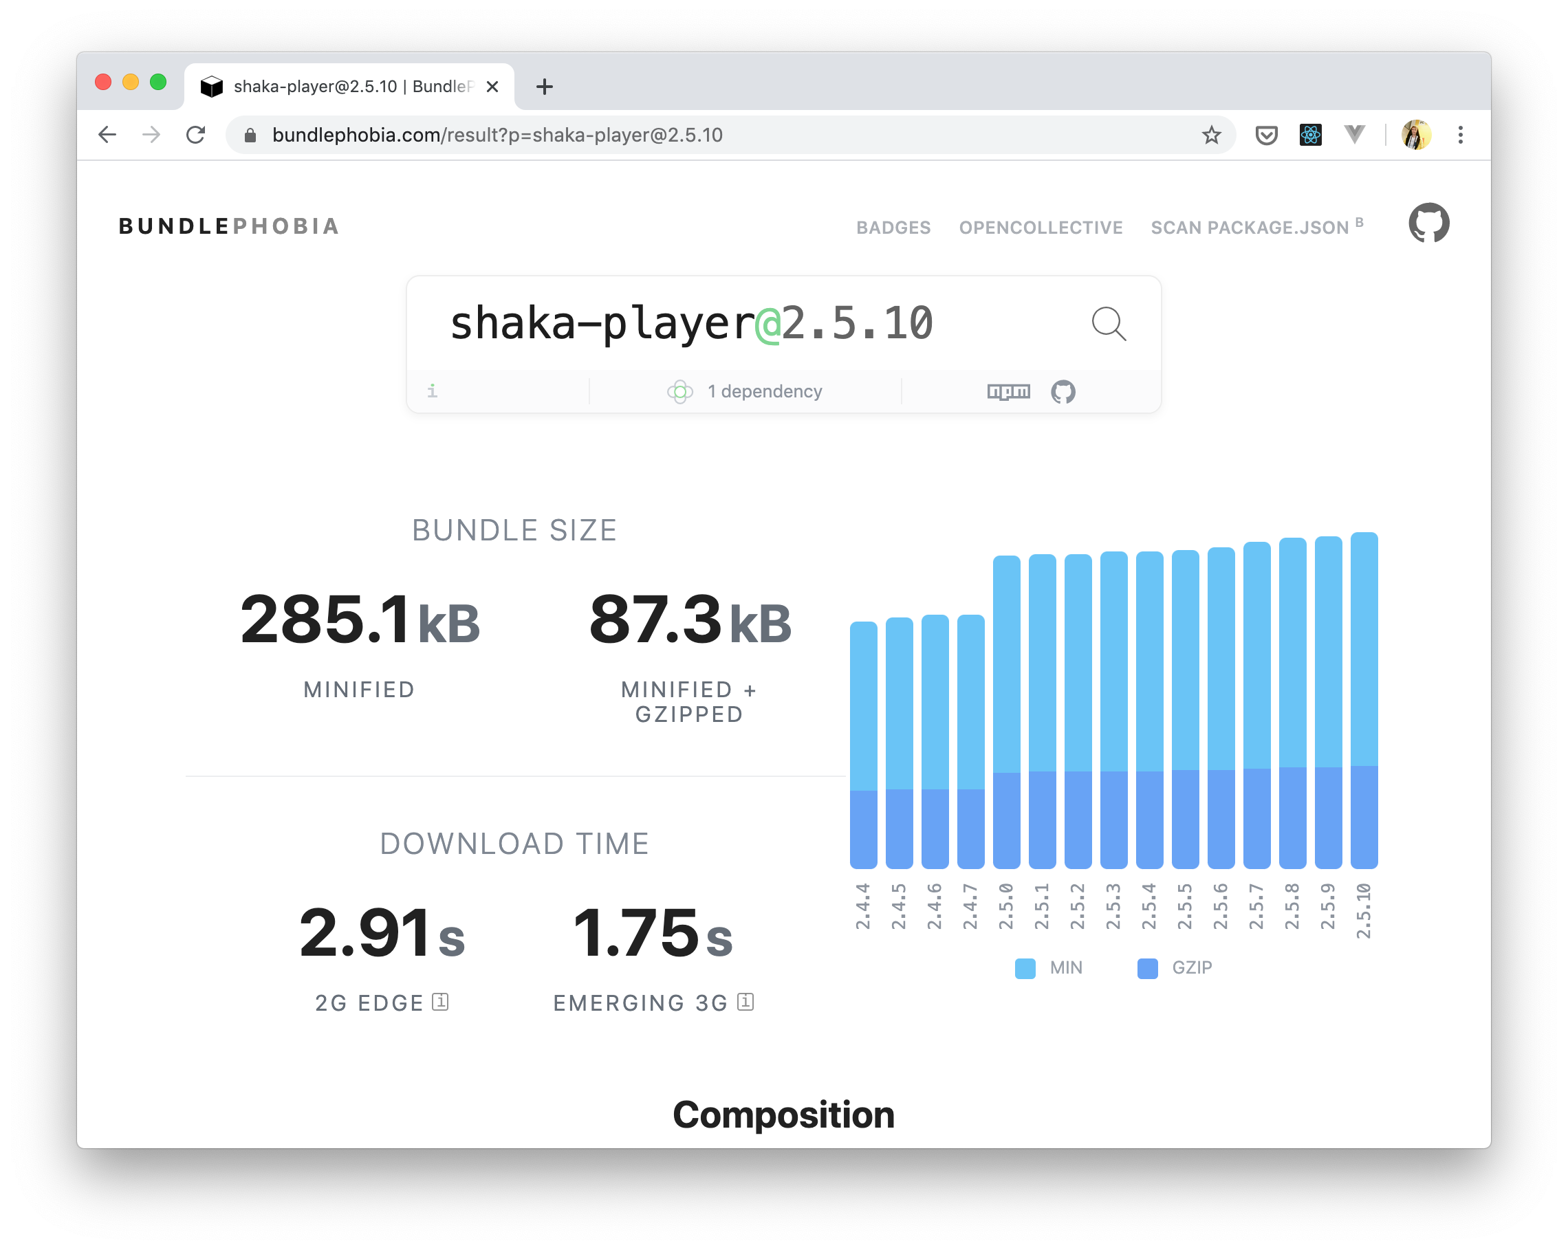
Task: Click the browser back arrow
Action: (108, 135)
